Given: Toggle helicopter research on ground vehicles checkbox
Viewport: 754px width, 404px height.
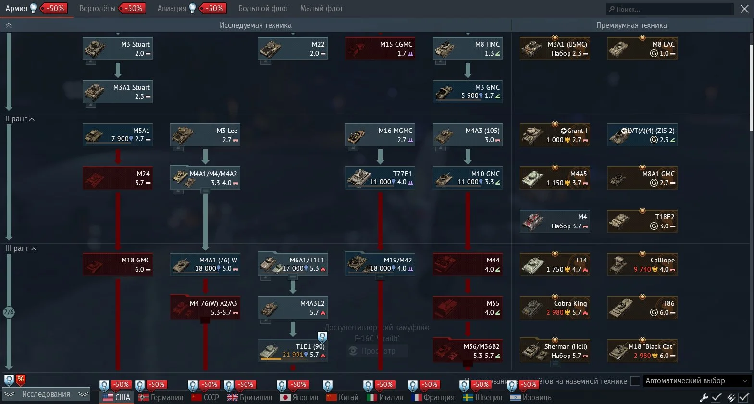Looking at the screenshot, I should tap(635, 381).
